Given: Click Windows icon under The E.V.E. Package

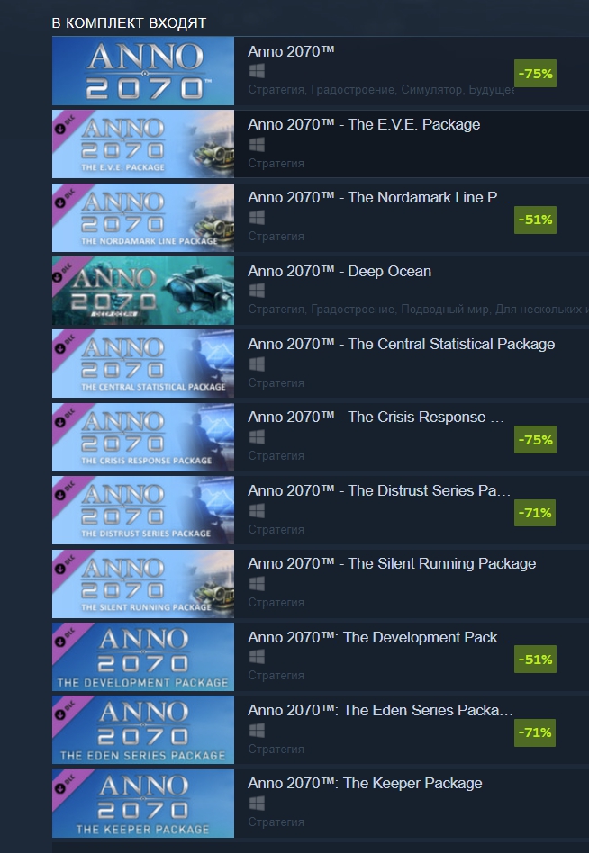Looking at the screenshot, I should [257, 144].
